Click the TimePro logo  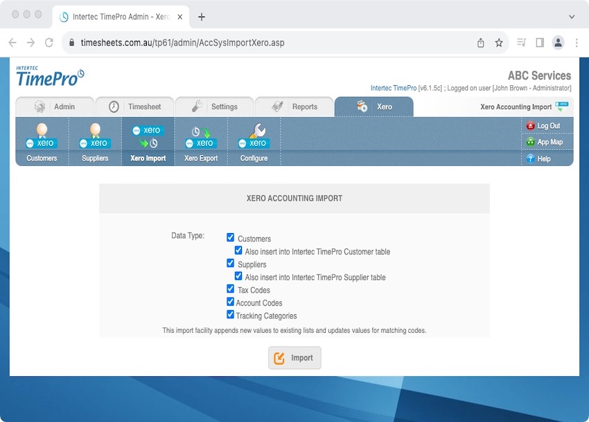coord(50,76)
